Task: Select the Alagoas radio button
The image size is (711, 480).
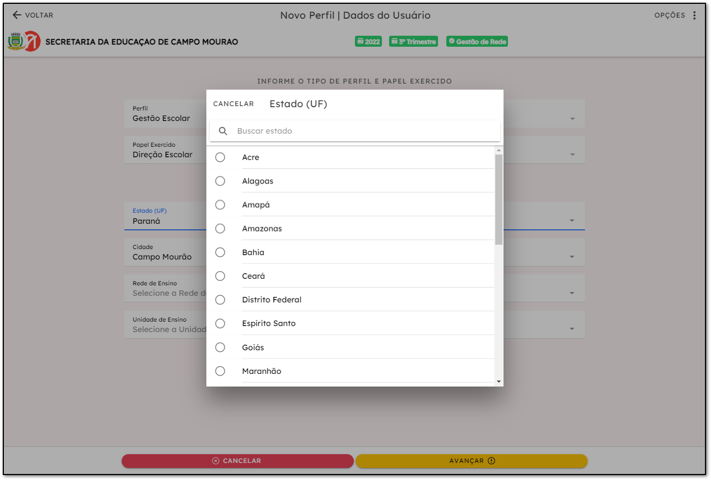Action: [x=220, y=181]
